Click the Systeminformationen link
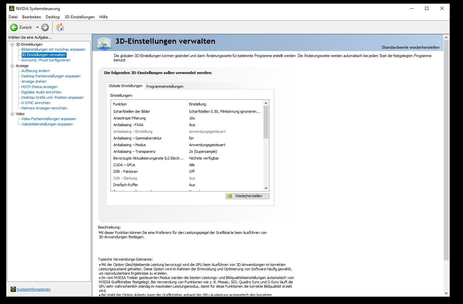This screenshot has width=463, height=304. click(34, 289)
